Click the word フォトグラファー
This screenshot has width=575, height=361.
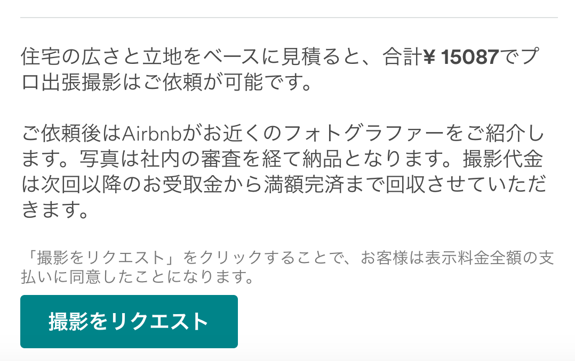(x=364, y=134)
